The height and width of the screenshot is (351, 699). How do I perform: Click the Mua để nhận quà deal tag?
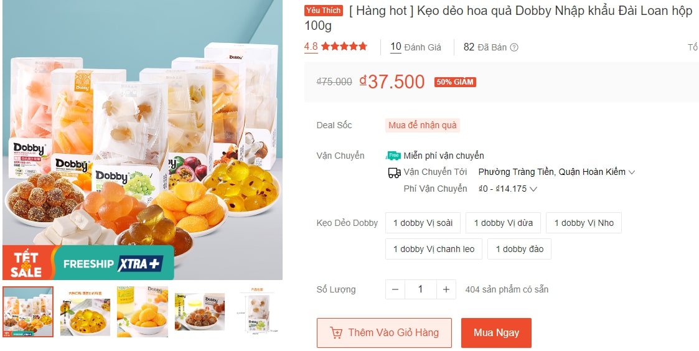[x=423, y=125]
